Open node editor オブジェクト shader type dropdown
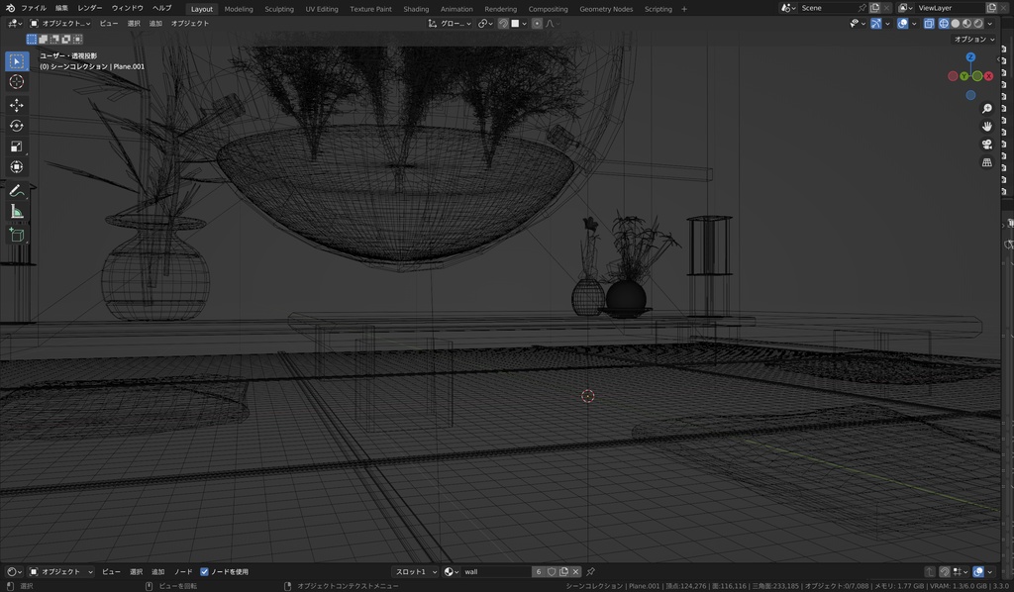Screen dimensions: 1014x592 [x=61, y=572]
